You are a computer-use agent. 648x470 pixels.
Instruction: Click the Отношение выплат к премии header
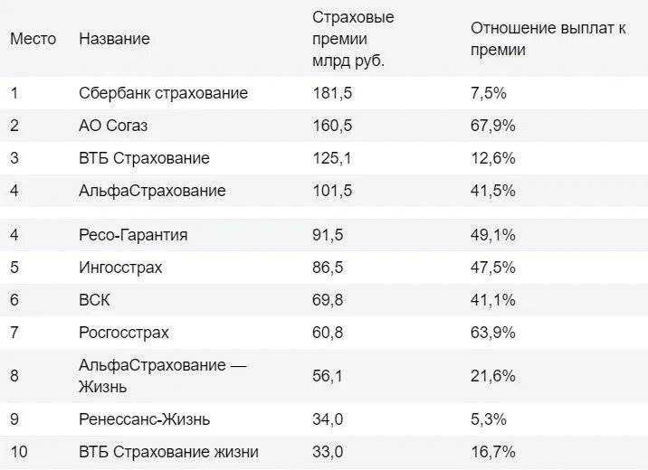548,39
